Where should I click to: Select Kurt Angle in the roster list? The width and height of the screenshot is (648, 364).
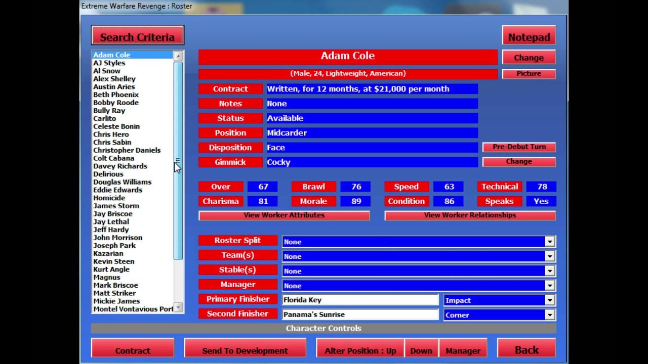click(x=111, y=269)
